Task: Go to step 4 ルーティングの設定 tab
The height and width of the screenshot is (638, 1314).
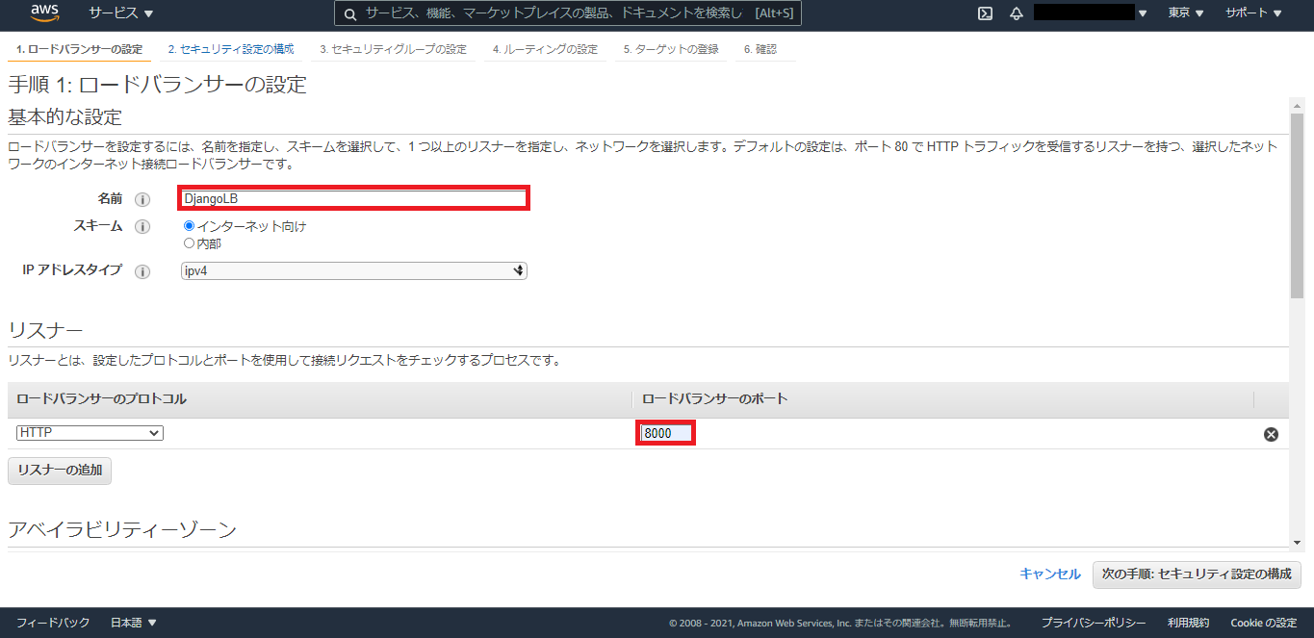Action: pos(545,49)
